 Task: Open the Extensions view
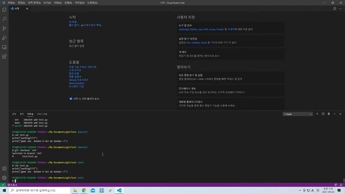coord(4,57)
